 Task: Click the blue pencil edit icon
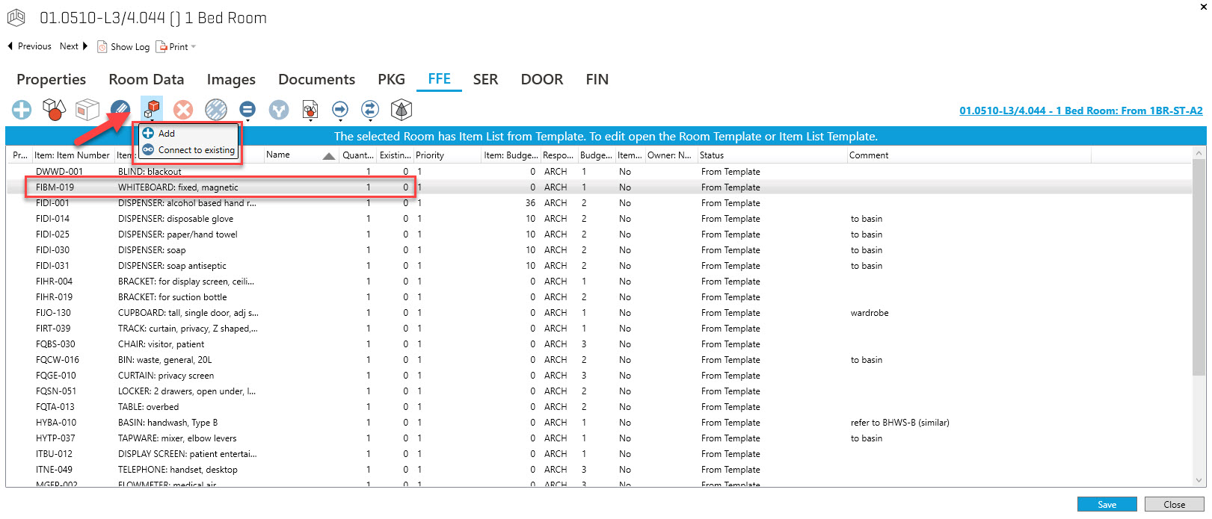coord(120,110)
